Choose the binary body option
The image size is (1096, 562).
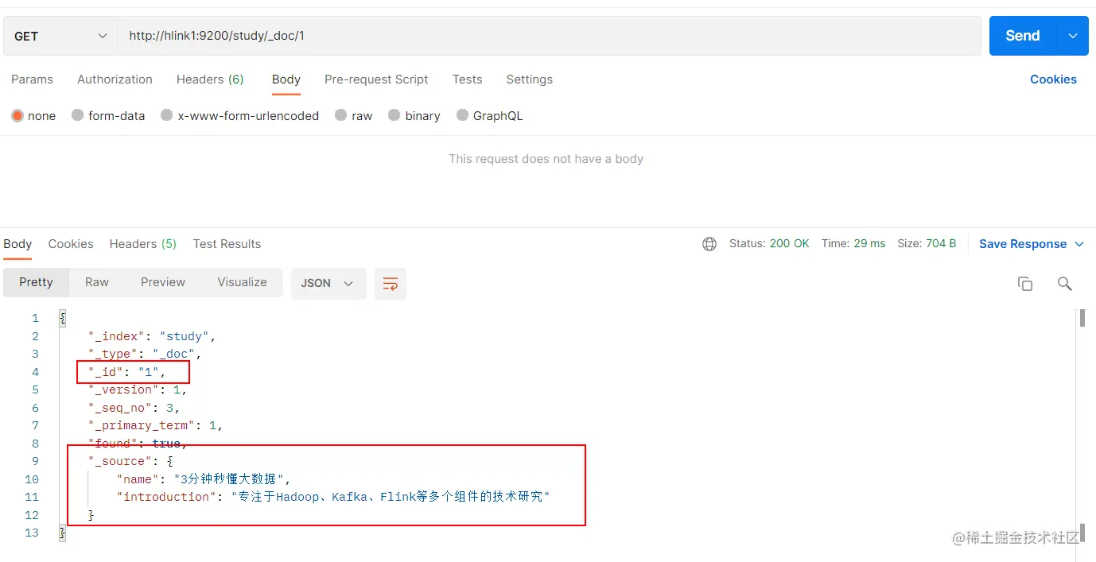click(x=394, y=115)
